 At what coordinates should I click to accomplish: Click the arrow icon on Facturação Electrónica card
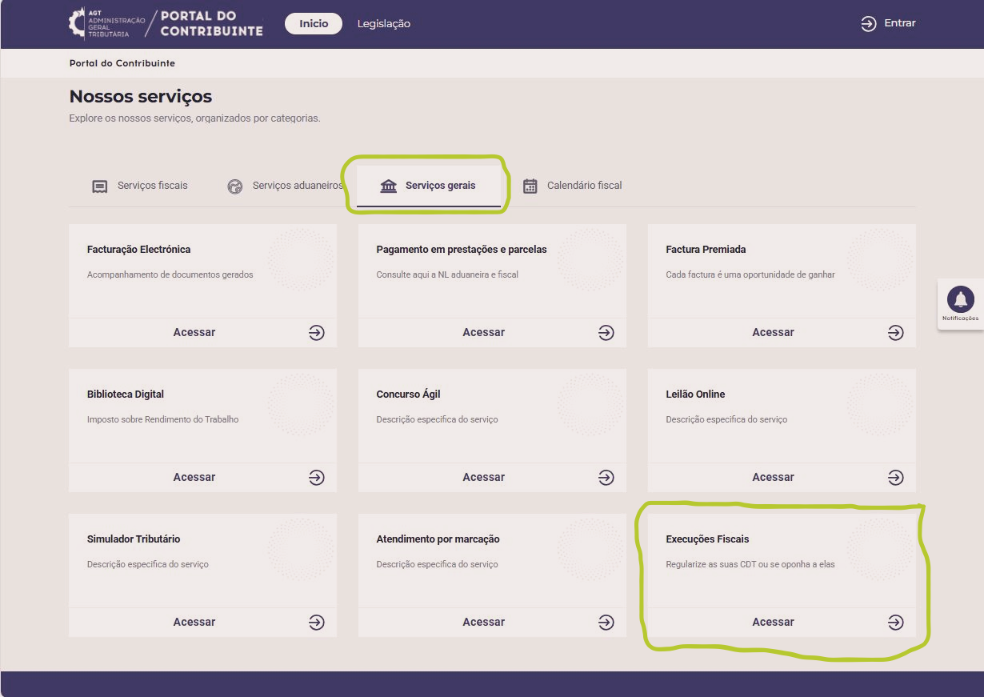tap(317, 332)
